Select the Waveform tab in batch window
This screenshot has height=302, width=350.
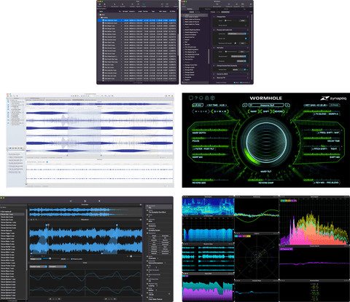point(208,9)
